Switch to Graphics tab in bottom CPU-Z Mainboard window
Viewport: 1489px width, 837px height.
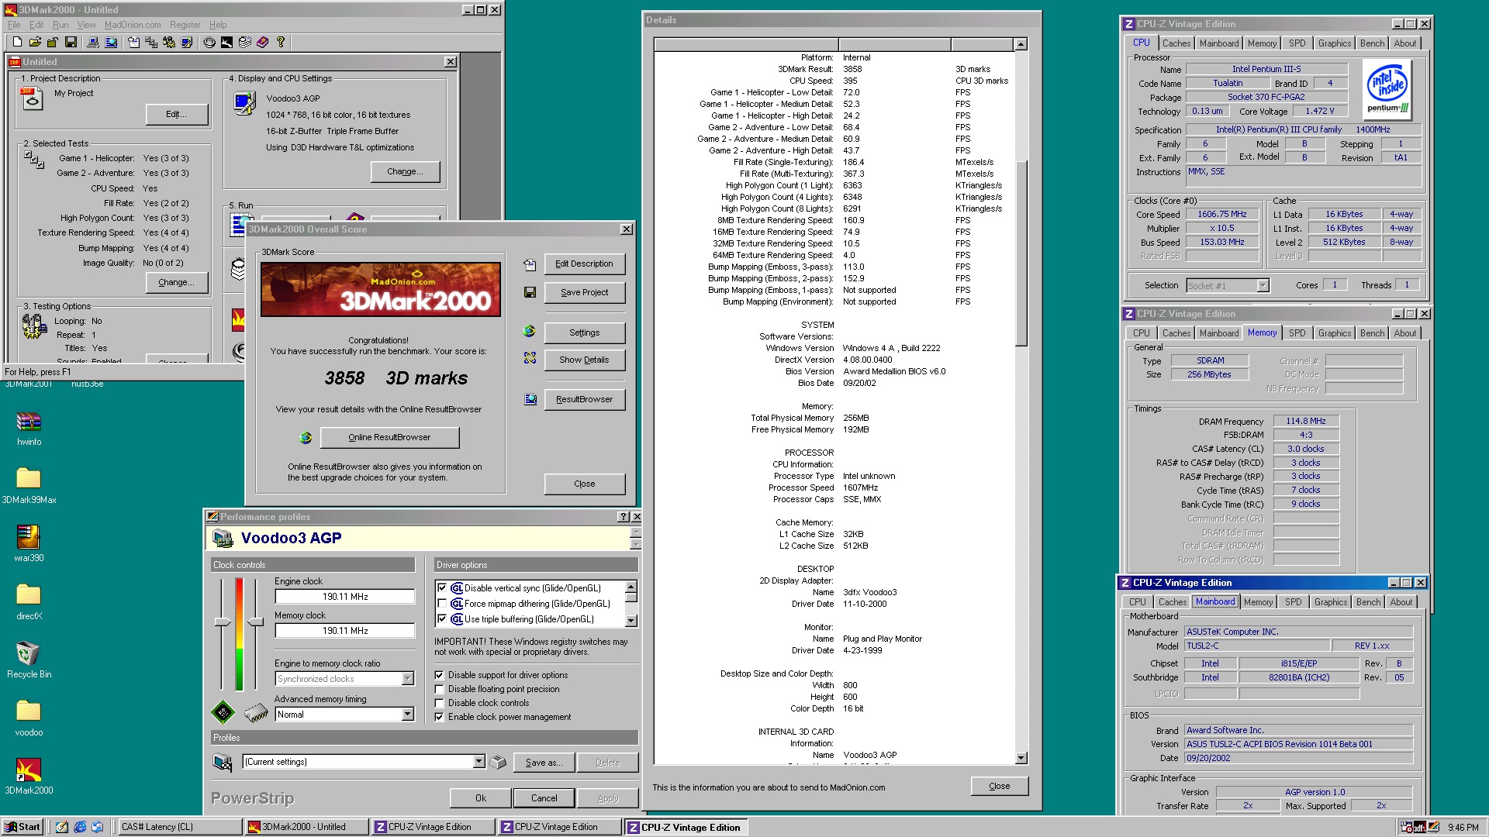[1331, 602]
